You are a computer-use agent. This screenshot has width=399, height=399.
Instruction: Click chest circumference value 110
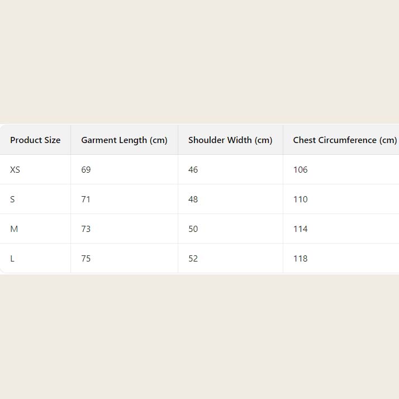point(301,199)
